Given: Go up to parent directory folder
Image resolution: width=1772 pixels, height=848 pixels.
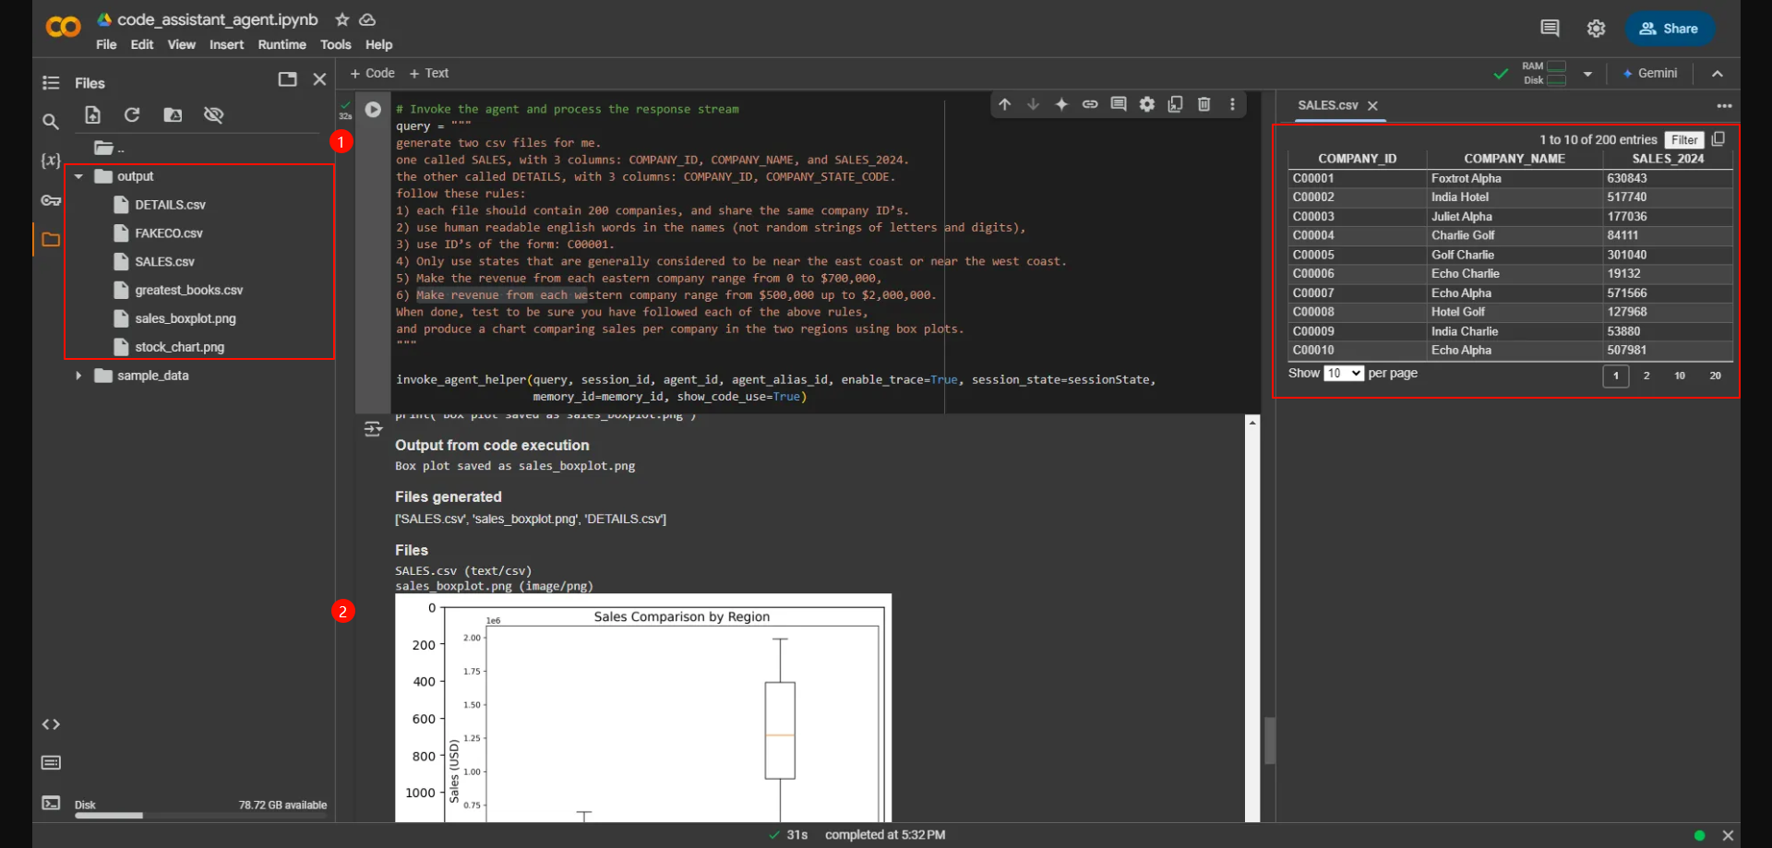Looking at the screenshot, I should click(x=108, y=148).
